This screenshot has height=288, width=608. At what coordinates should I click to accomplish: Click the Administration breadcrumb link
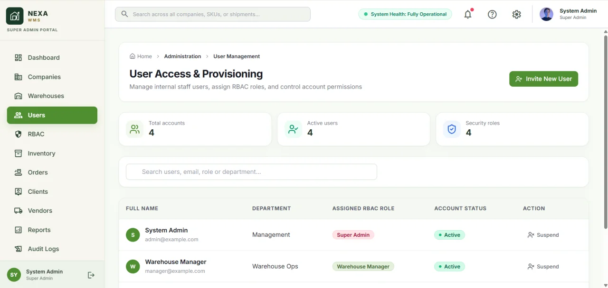pos(182,56)
